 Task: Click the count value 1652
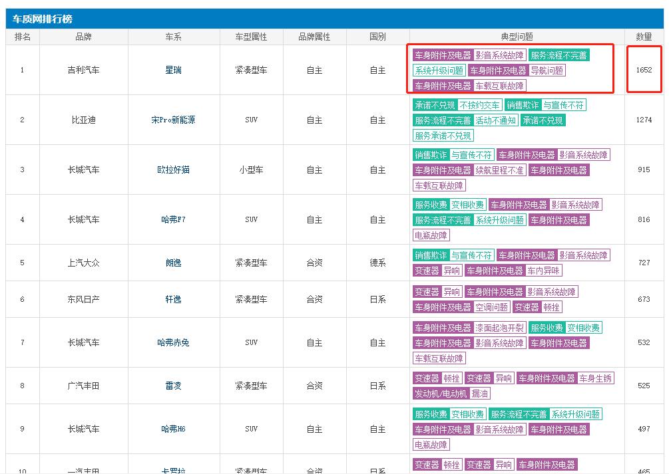[x=644, y=70]
